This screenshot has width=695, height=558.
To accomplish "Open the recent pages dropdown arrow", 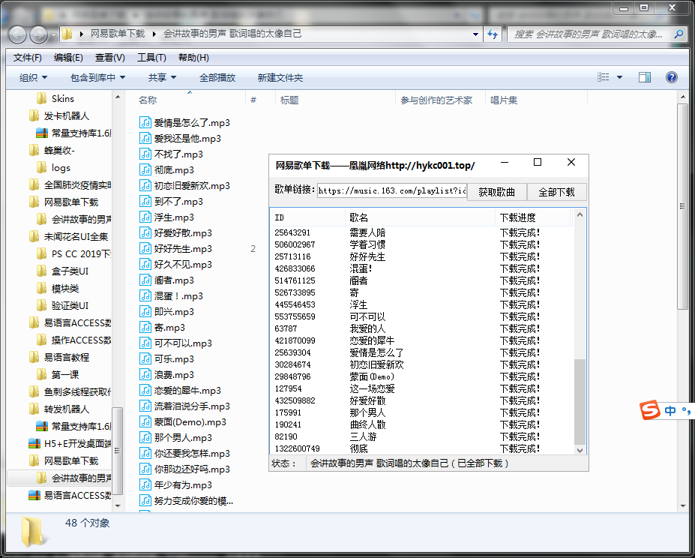I will point(53,34).
